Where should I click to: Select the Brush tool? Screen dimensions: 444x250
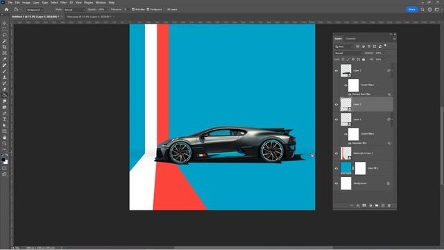click(4, 71)
